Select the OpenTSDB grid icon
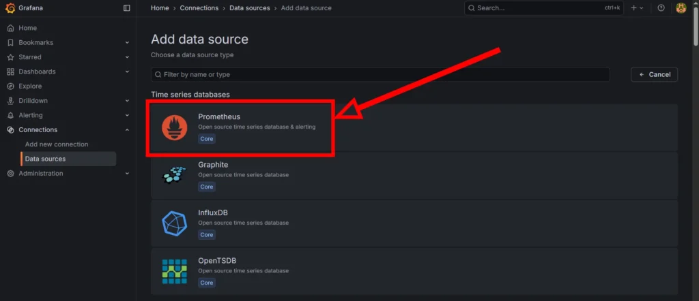 174,271
